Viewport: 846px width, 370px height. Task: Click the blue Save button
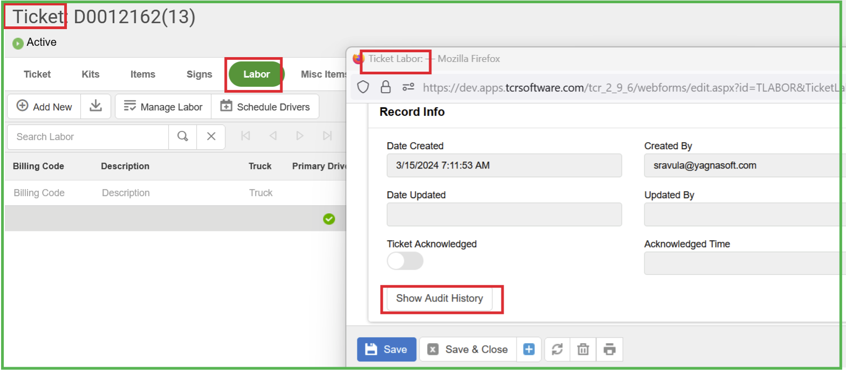click(387, 350)
